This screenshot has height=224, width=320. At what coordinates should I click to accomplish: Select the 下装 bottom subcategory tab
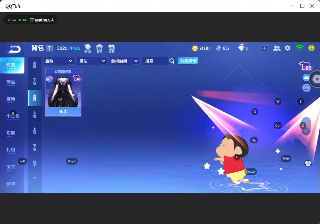pos(35,147)
